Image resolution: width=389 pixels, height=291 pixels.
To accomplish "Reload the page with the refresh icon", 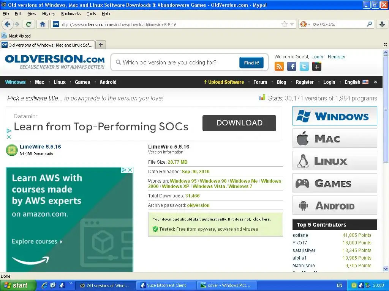I will (29, 24).
